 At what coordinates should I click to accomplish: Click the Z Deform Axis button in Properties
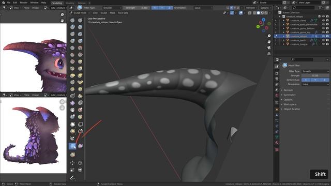(324, 80)
